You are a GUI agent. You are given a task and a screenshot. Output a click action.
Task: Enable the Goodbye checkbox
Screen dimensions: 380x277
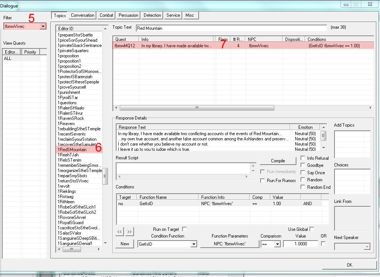point(303,165)
